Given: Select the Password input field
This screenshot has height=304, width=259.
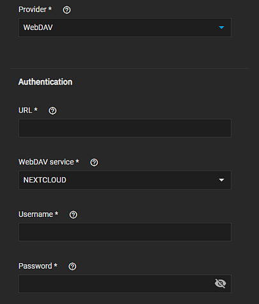Looking at the screenshot, I should tap(125, 284).
